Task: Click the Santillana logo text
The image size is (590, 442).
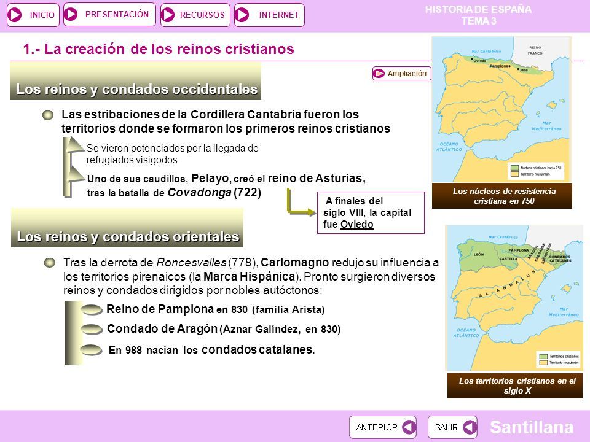Action: click(x=531, y=427)
